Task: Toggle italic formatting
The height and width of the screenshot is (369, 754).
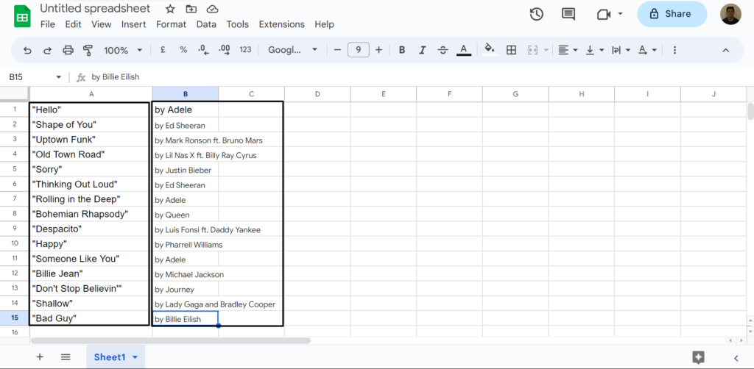Action: 423,50
